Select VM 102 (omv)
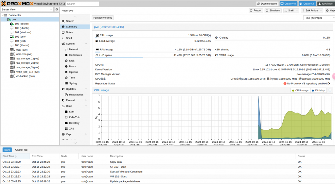 click(x=21, y=37)
